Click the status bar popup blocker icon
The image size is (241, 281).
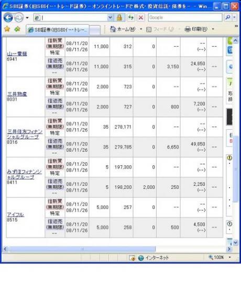pyautogui.click(x=132, y=258)
